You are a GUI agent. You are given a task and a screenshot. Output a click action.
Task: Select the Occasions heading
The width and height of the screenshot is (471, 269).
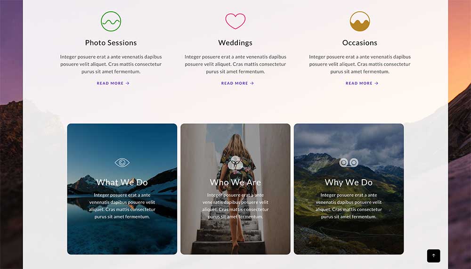(359, 43)
